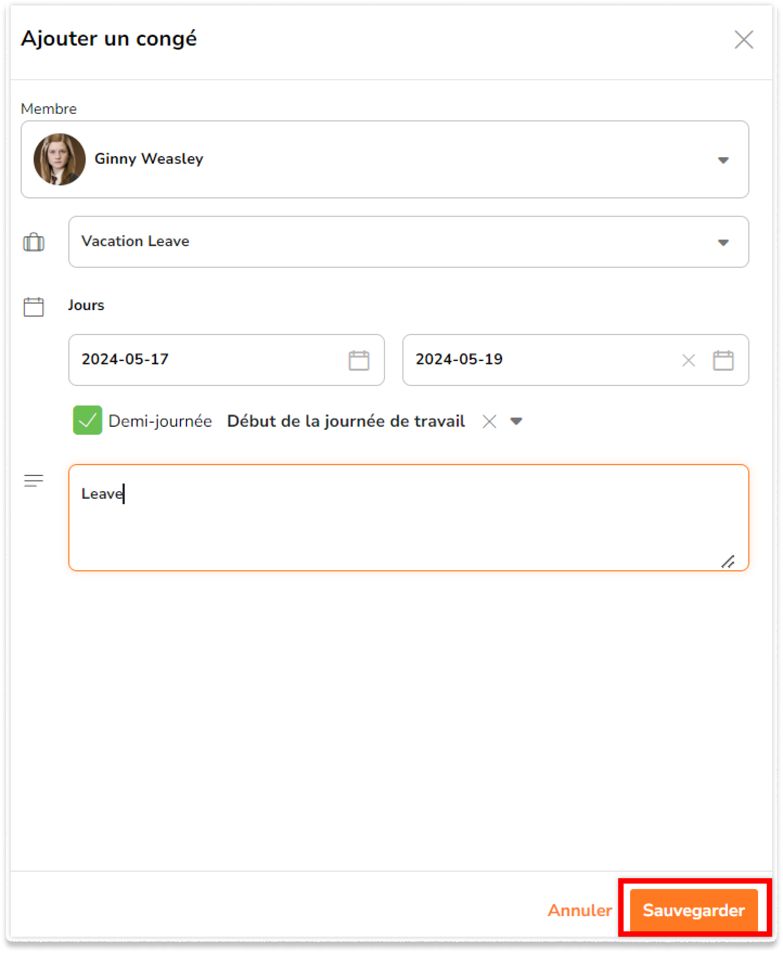The width and height of the screenshot is (783, 953).
Task: Close the Ajouter un congé dialog
Action: [743, 40]
